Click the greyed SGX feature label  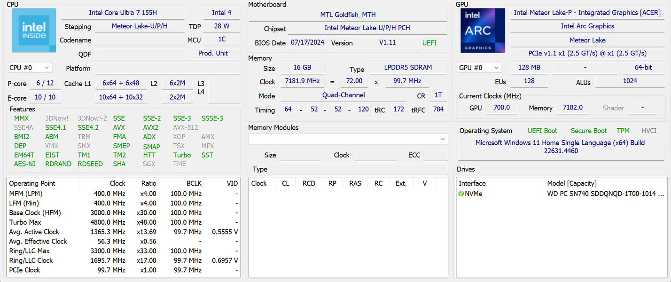pos(149,164)
